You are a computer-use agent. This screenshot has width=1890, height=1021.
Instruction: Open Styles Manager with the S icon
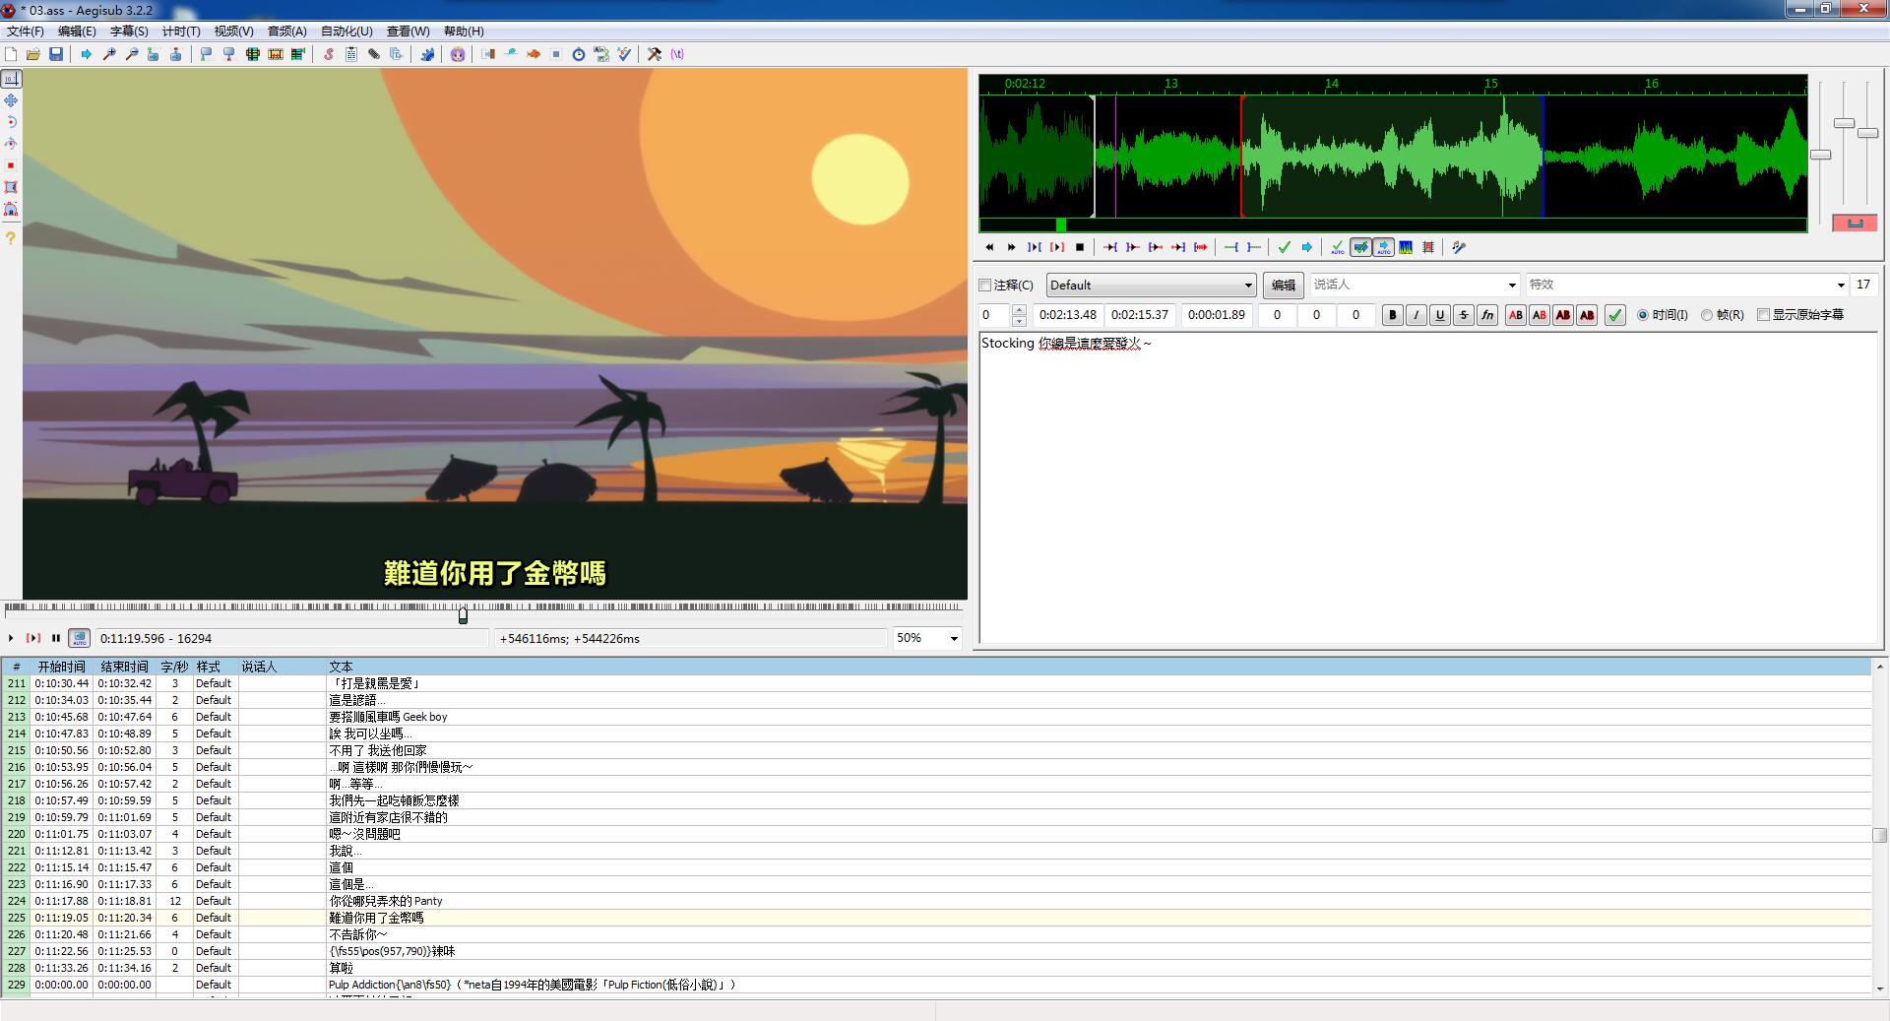pyautogui.click(x=329, y=54)
